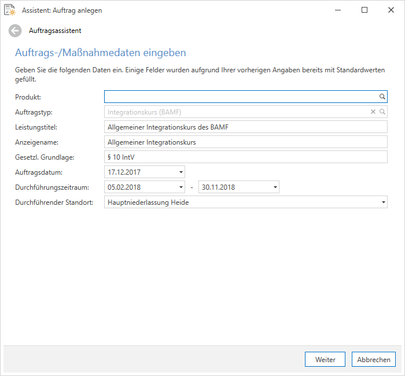Open start date dropdown showing 05.02.2018
This screenshot has width=405, height=376.
coord(181,187)
